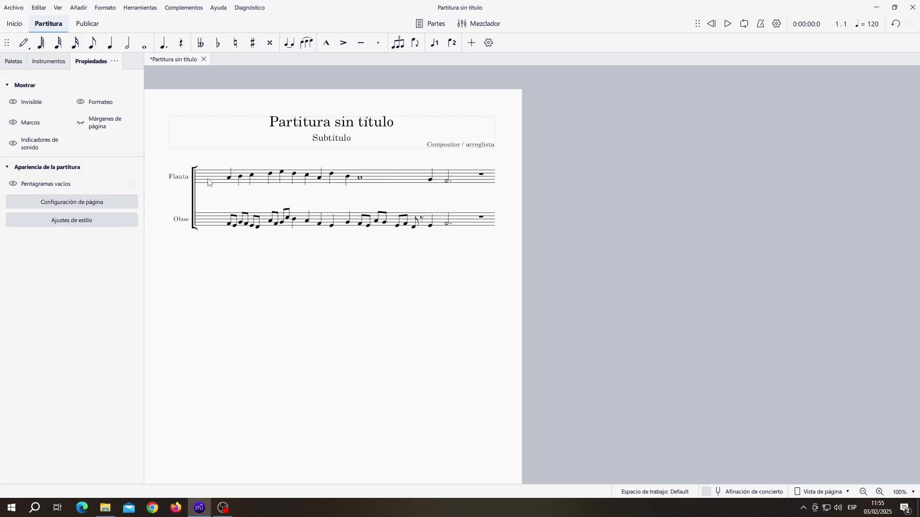
Task: Select the tuplet tool in toolbar
Action: [x=398, y=43]
